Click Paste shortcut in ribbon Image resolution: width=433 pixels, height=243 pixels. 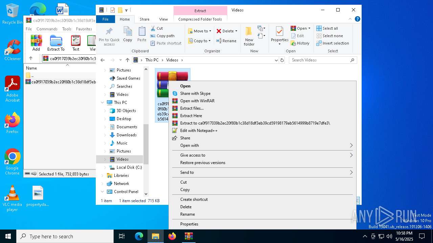[166, 43]
